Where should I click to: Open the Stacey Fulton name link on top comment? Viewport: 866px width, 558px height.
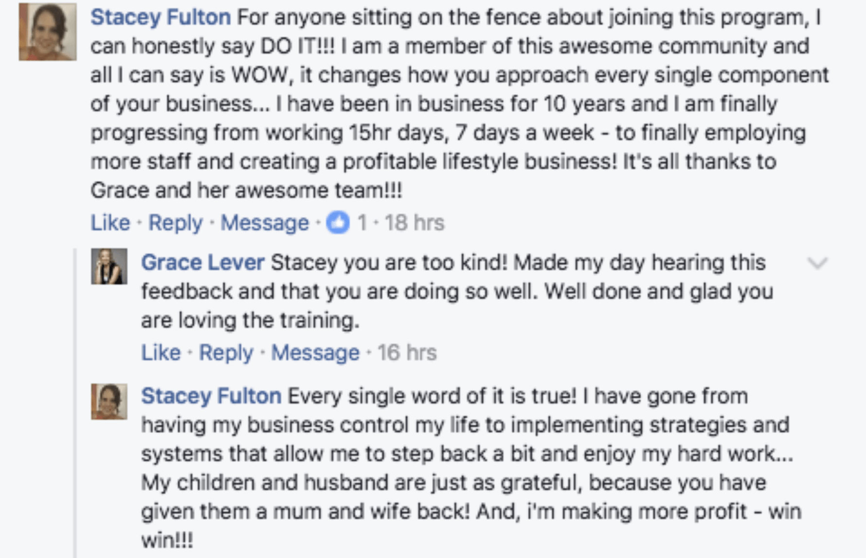[x=161, y=17]
